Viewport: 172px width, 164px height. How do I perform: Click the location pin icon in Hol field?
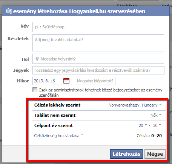coord(37,59)
